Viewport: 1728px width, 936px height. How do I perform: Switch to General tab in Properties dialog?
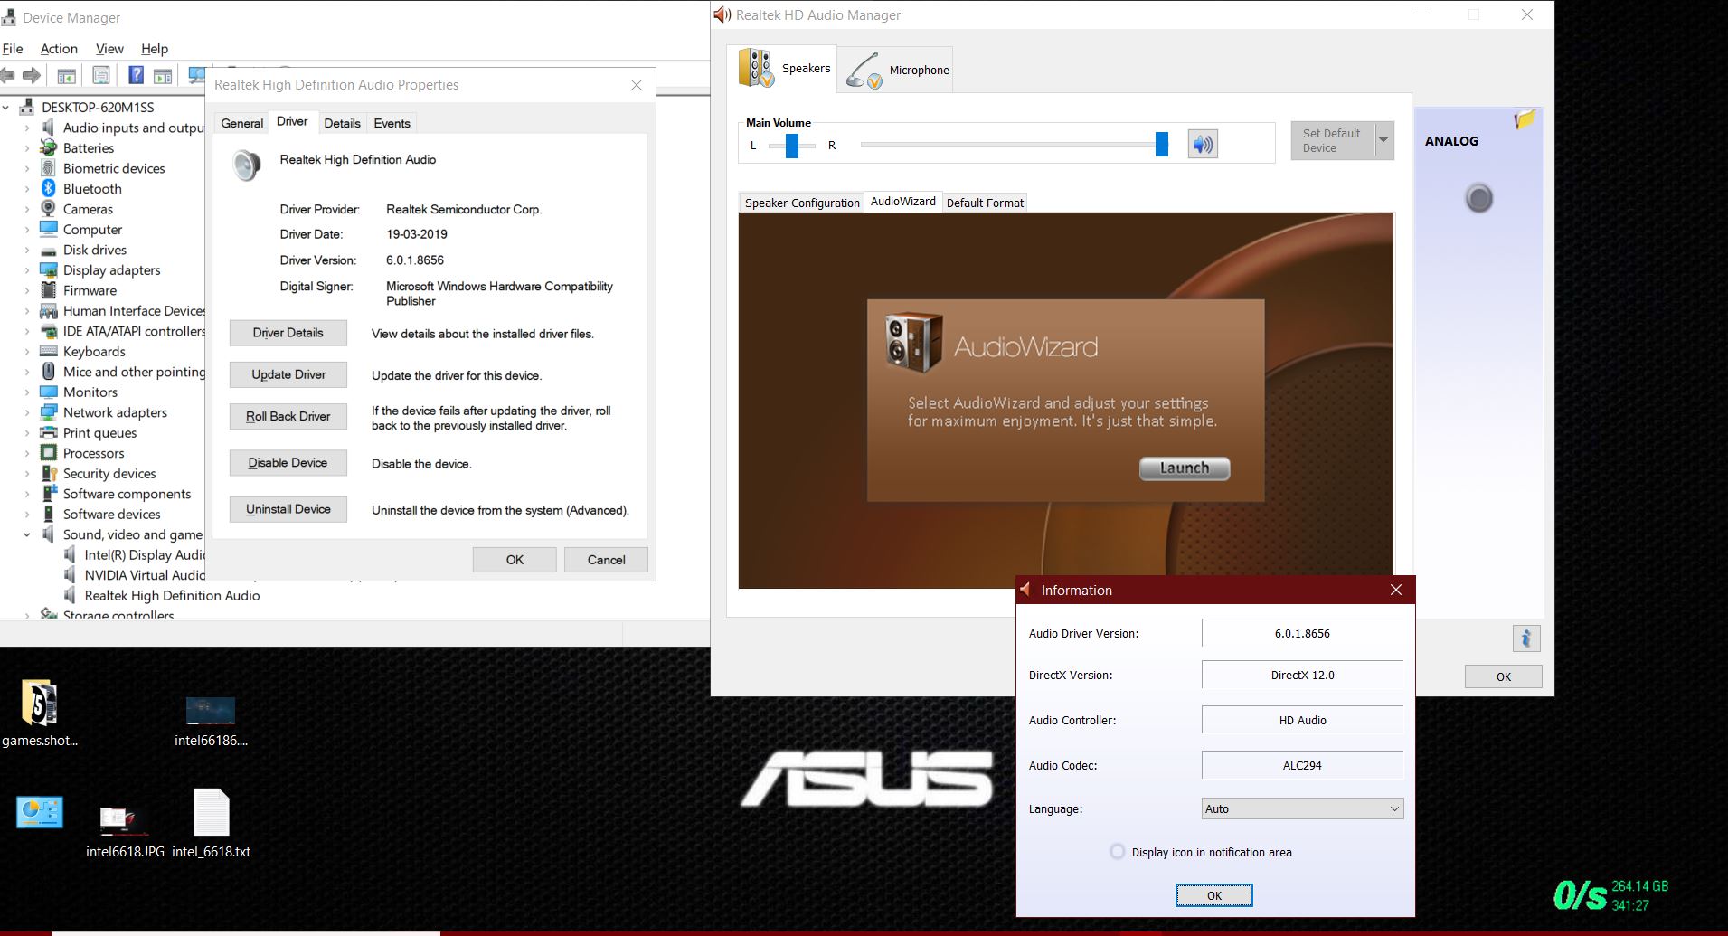pyautogui.click(x=242, y=123)
